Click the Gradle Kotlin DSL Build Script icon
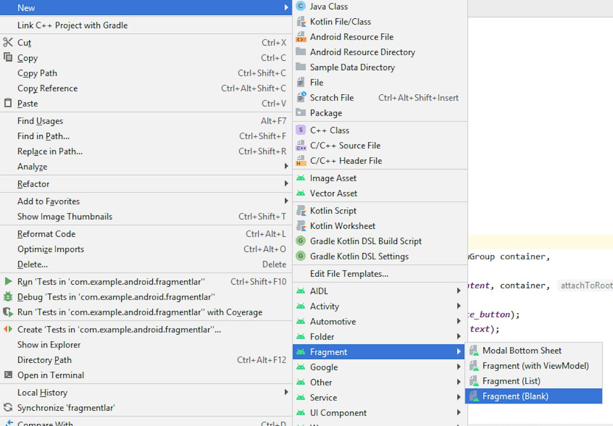 click(301, 241)
